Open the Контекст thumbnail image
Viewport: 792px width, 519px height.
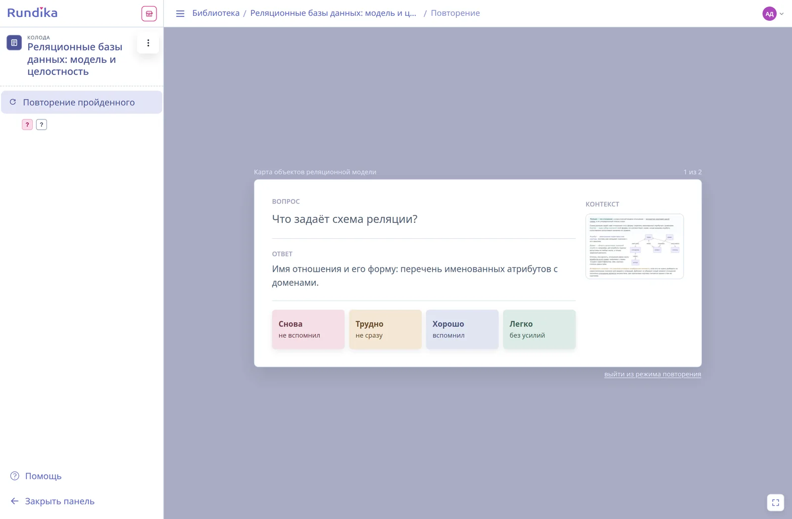click(635, 246)
